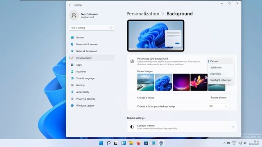The width and height of the screenshot is (262, 147).
Task: Open Apps settings category
Action: pyautogui.click(x=92, y=65)
